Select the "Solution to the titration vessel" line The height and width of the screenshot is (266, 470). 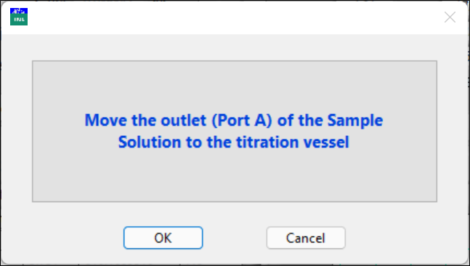click(234, 142)
